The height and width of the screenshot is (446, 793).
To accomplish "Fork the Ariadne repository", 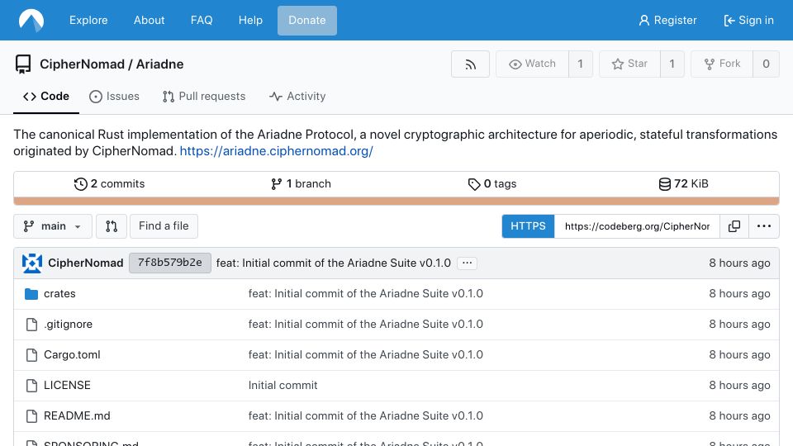I will 722,64.
